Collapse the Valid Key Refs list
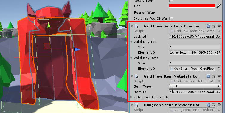Screen dimensions: 225x113 [x=131, y=58]
